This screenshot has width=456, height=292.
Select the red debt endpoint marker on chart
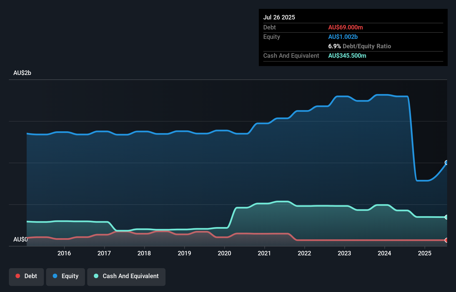(447, 240)
